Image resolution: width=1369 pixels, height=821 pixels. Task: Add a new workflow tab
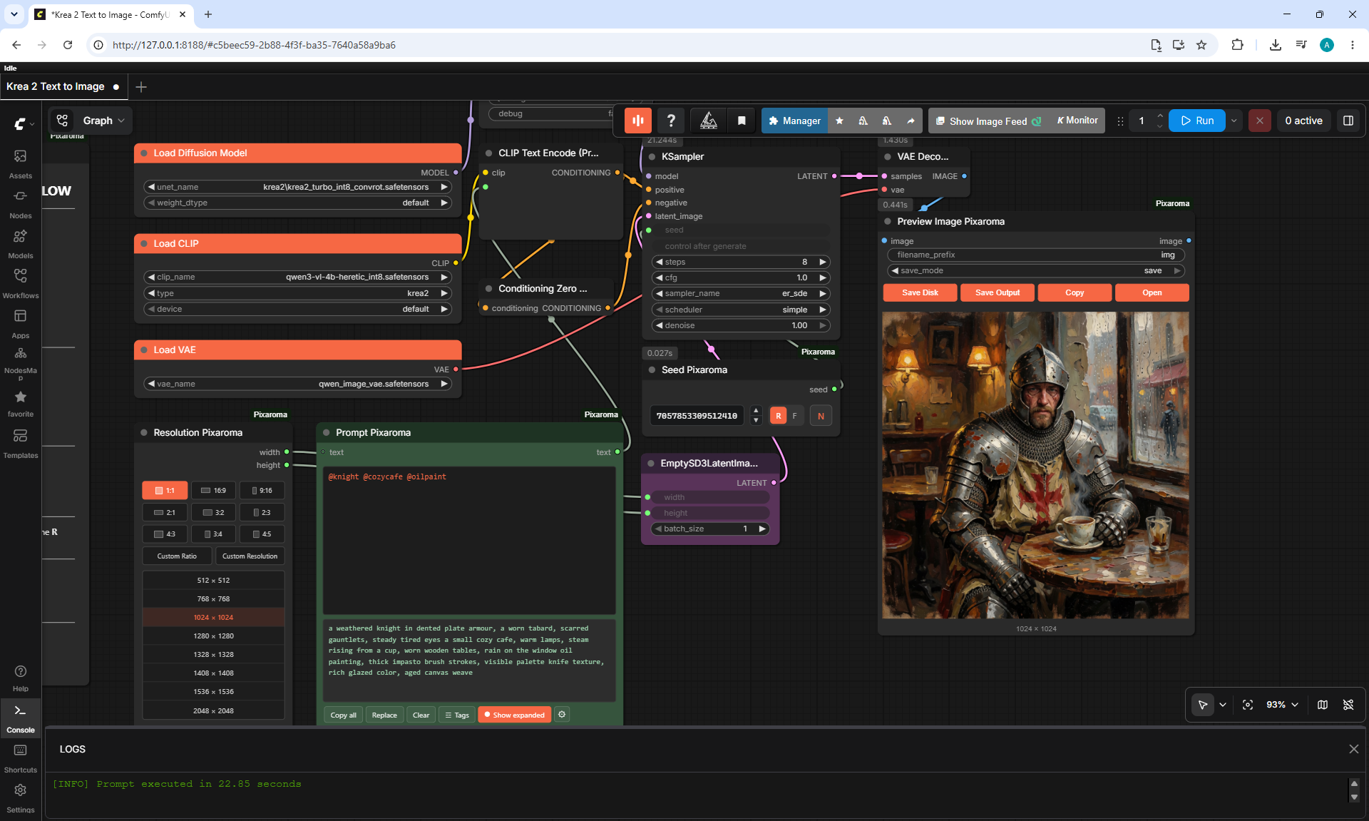141,87
